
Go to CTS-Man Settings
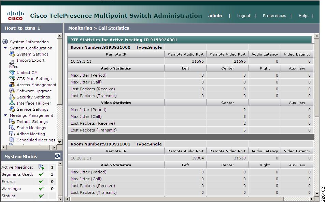(34, 79)
